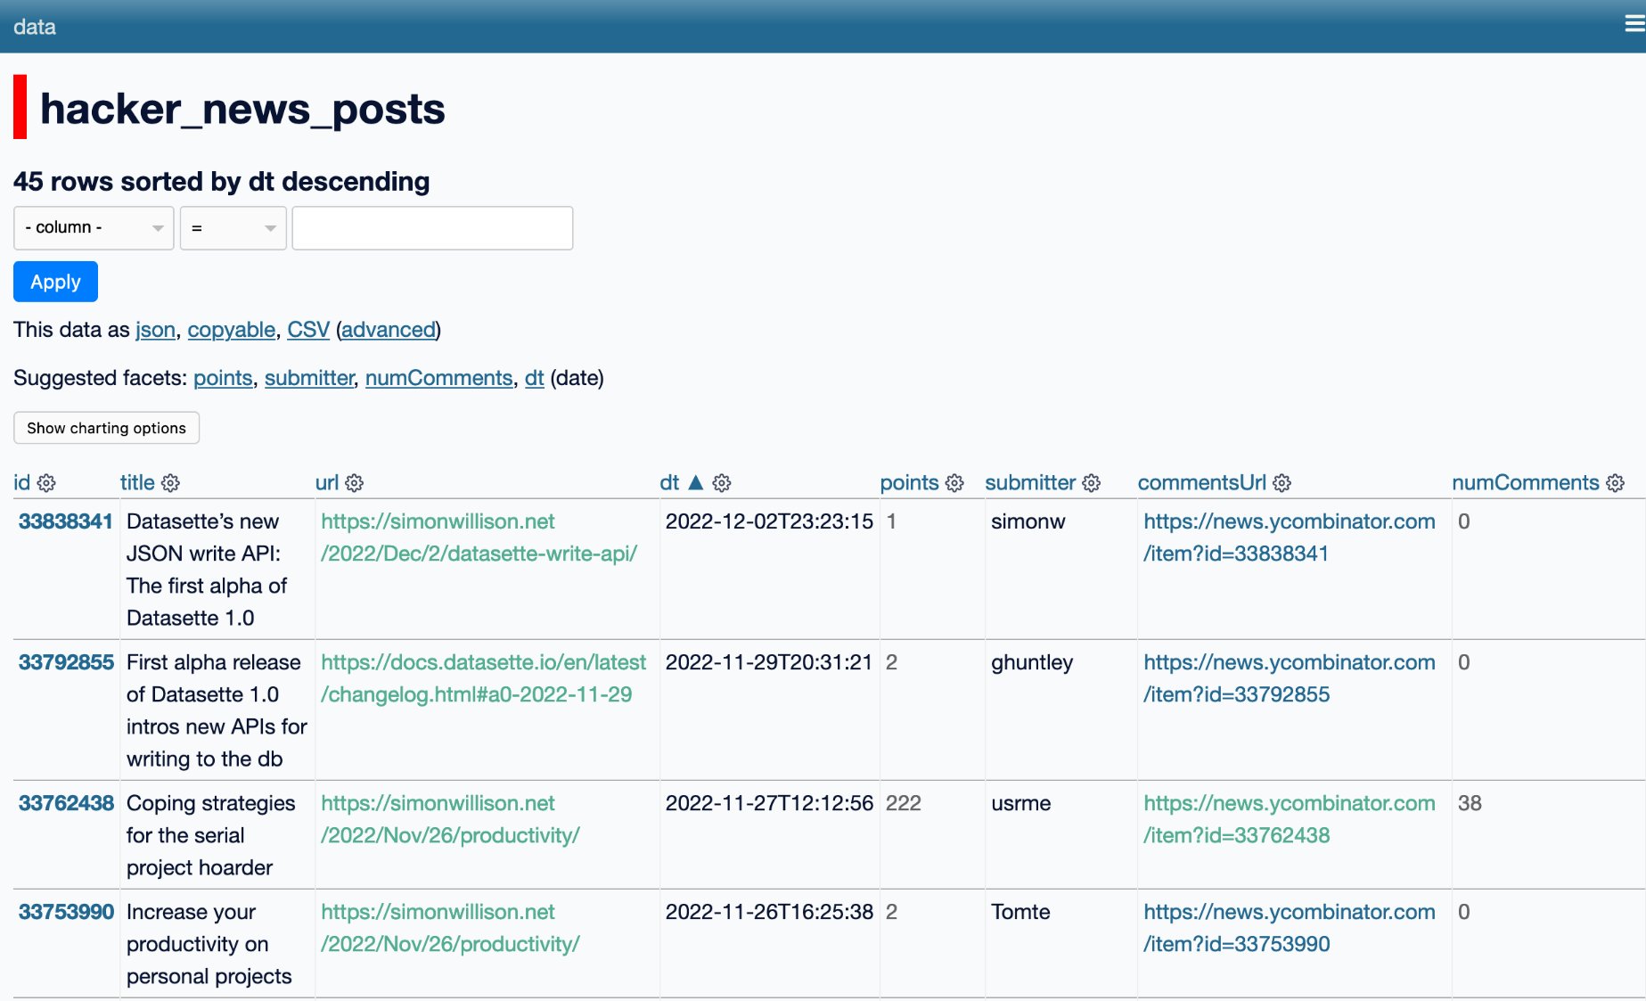Open row 33838341 detail link

coord(65,521)
